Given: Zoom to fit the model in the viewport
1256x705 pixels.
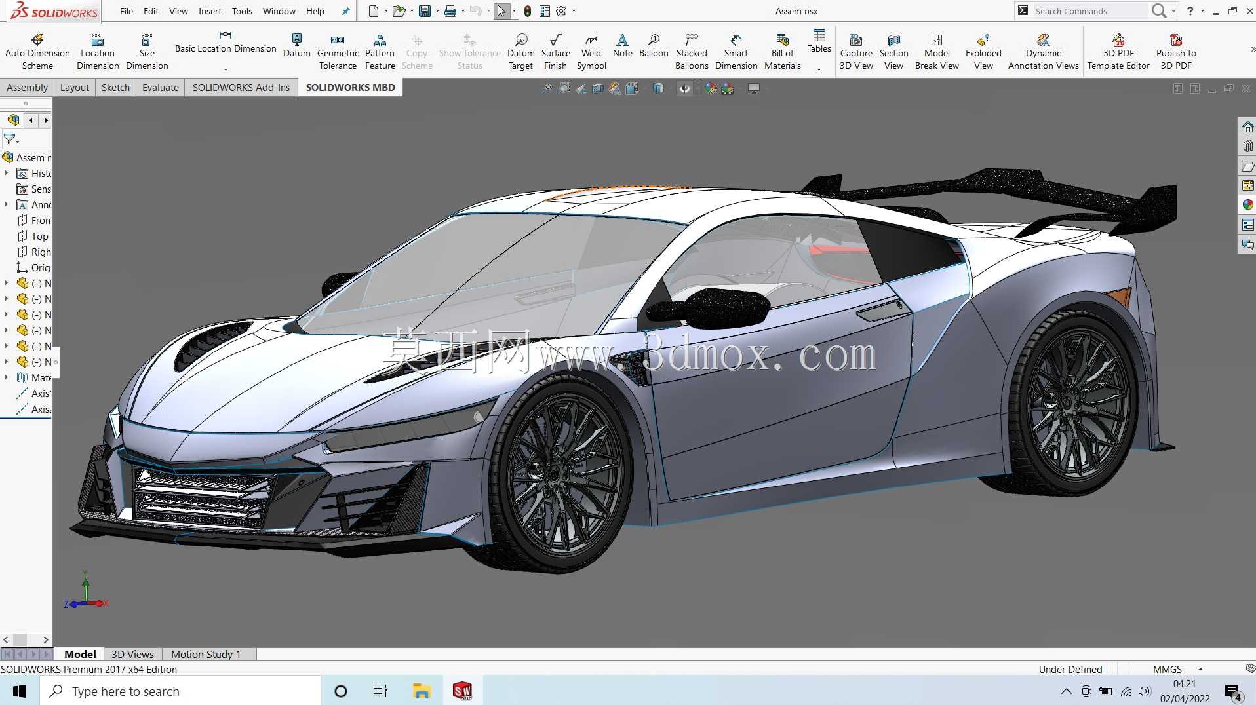Looking at the screenshot, I should click(x=547, y=88).
